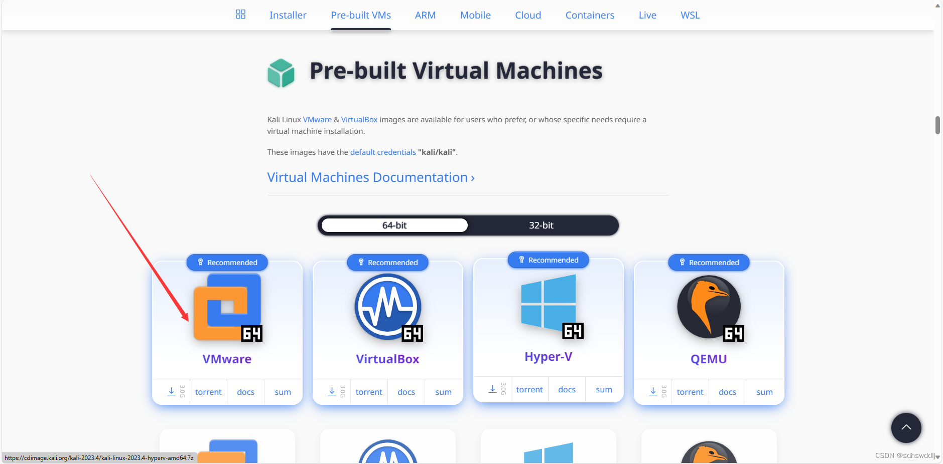Click the Hyper-V Windows logo icon
The width and height of the screenshot is (943, 464).
[x=551, y=306]
